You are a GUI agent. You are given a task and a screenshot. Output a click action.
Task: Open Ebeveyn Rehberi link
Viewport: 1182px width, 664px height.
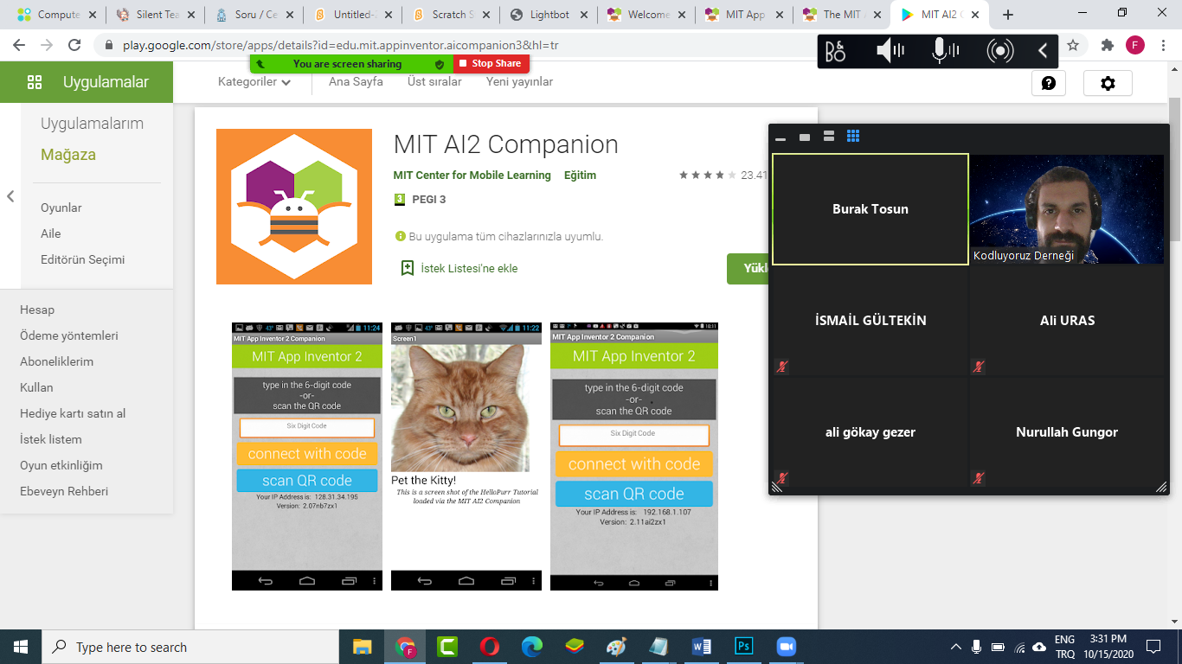click(64, 491)
